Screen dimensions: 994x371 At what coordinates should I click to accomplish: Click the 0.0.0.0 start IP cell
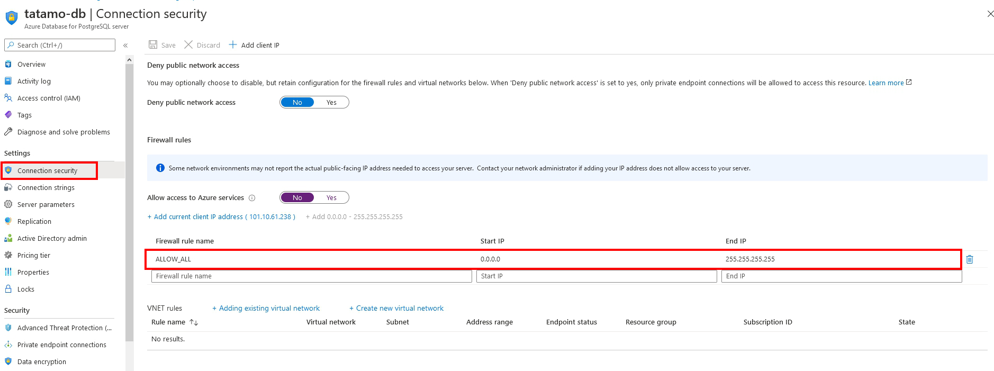pos(490,259)
